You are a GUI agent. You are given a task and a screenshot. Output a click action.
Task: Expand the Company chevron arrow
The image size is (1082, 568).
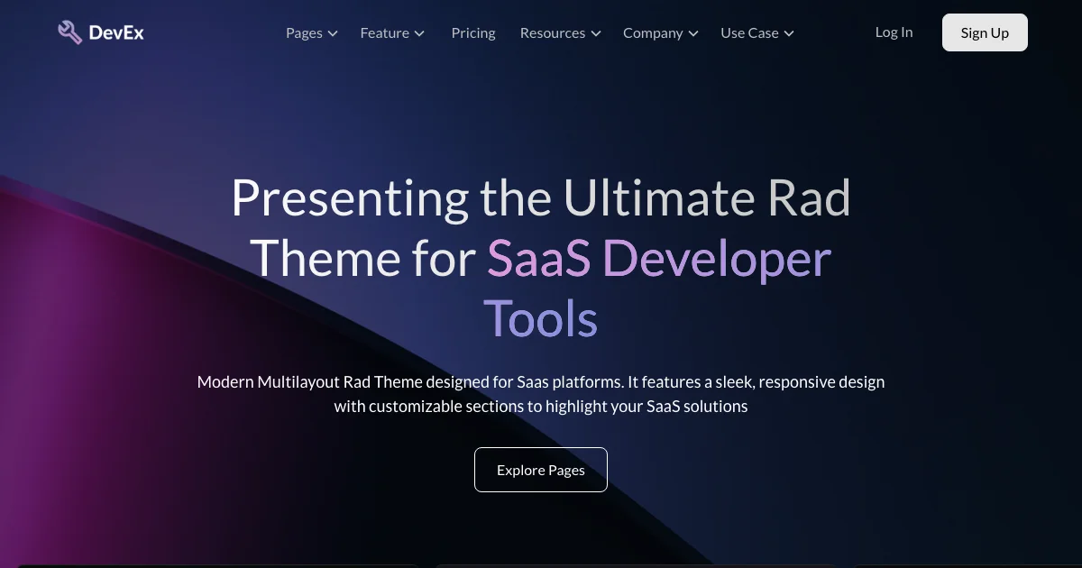tap(693, 33)
